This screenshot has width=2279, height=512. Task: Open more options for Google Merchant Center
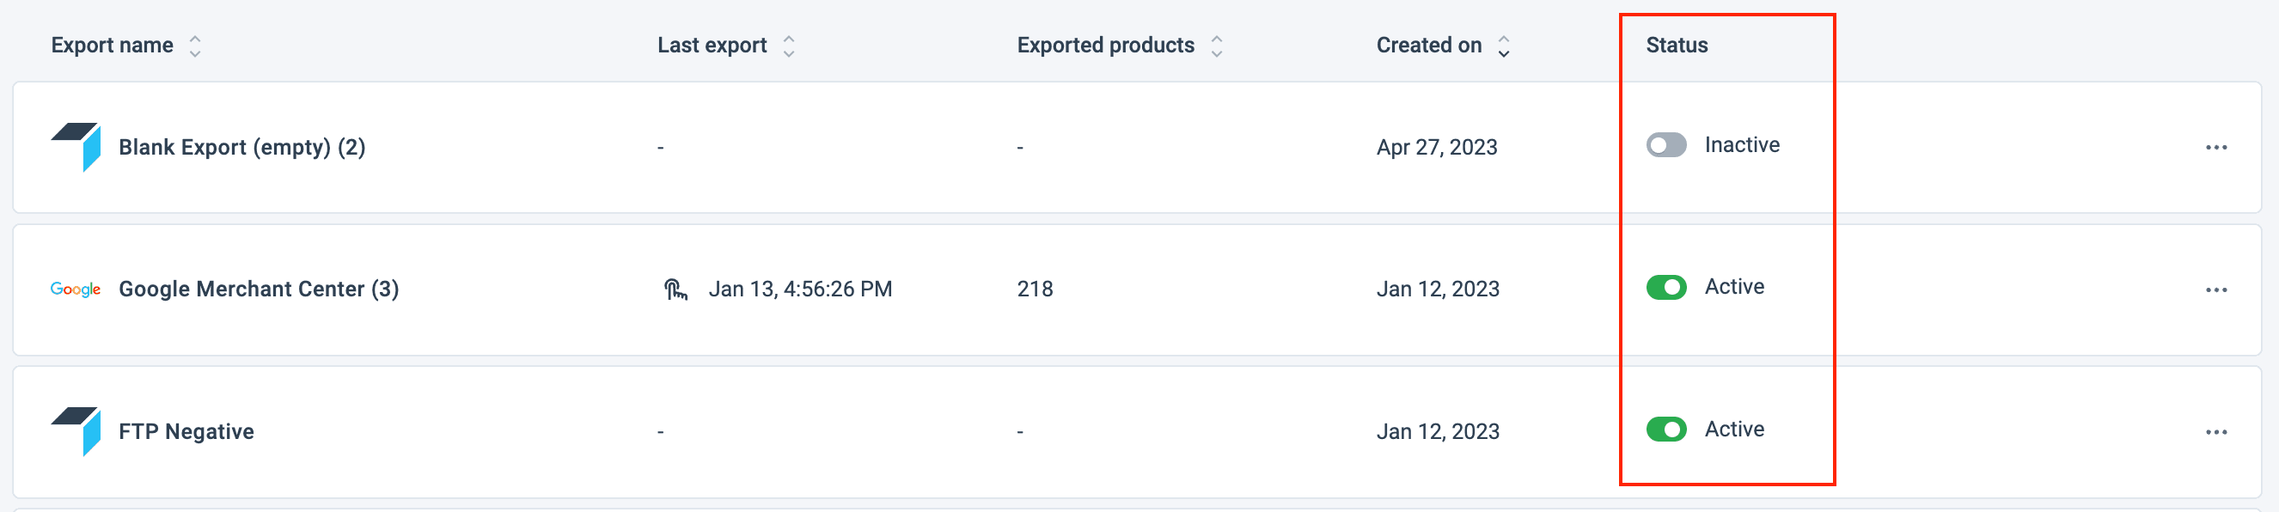pos(2215,290)
